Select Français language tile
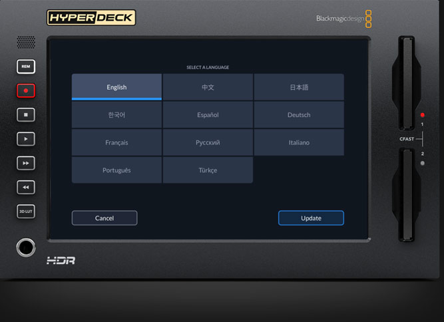 point(116,142)
